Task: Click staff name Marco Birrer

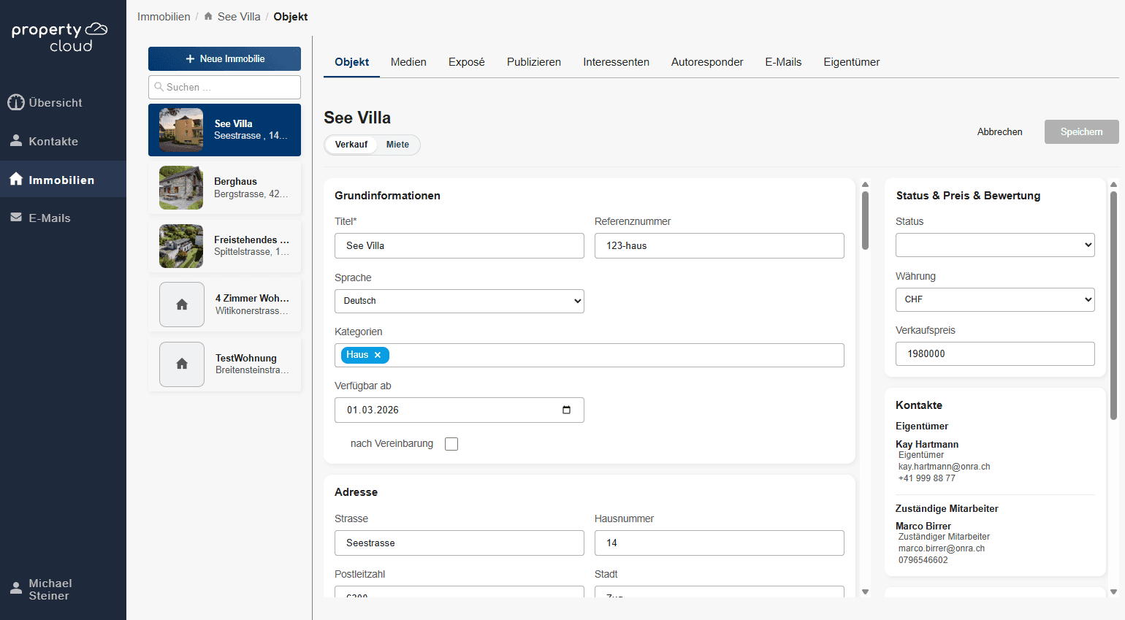Action: 923,526
